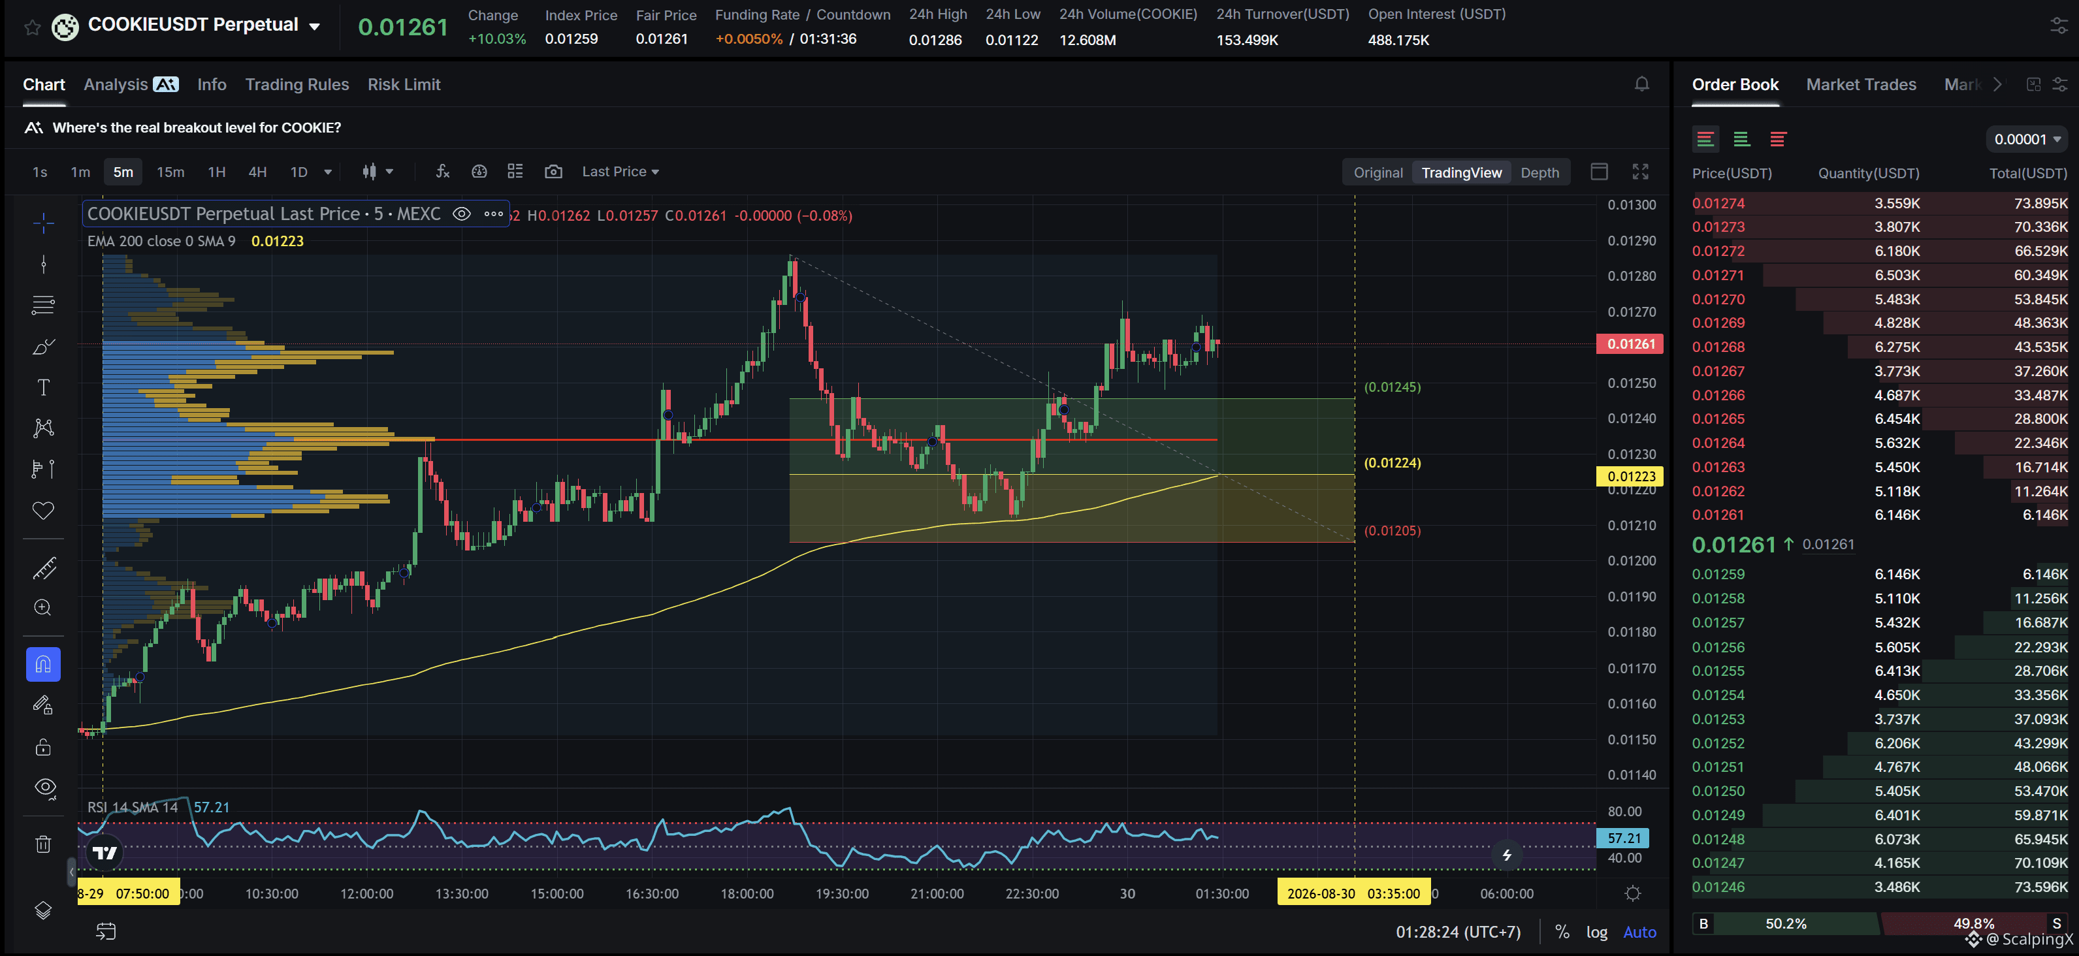The height and width of the screenshot is (956, 2079).
Task: Select the 1D timeframe
Action: [298, 171]
